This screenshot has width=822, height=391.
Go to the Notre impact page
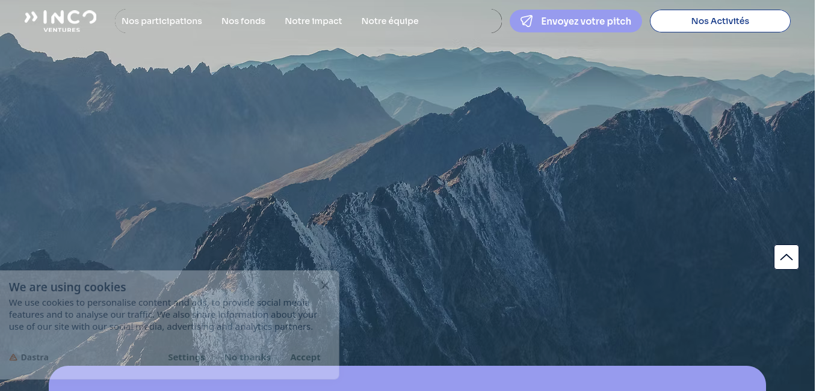point(314,21)
